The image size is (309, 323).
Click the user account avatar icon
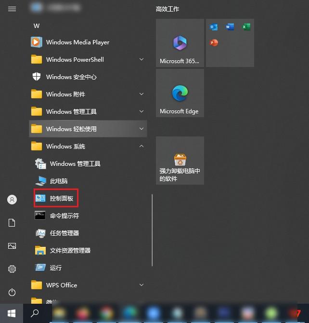click(12, 200)
